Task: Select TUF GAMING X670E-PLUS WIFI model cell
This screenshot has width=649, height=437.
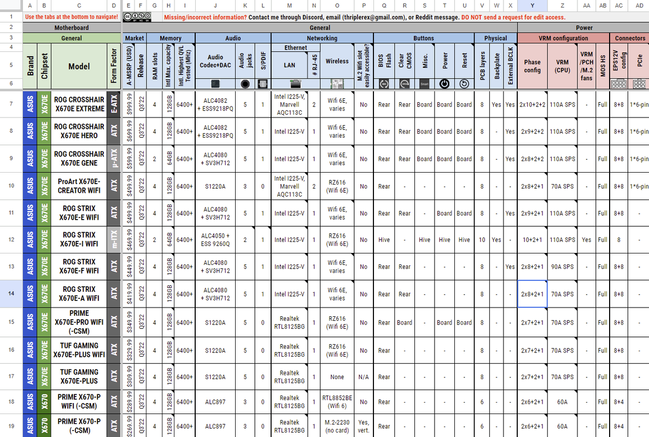Action: point(79,350)
